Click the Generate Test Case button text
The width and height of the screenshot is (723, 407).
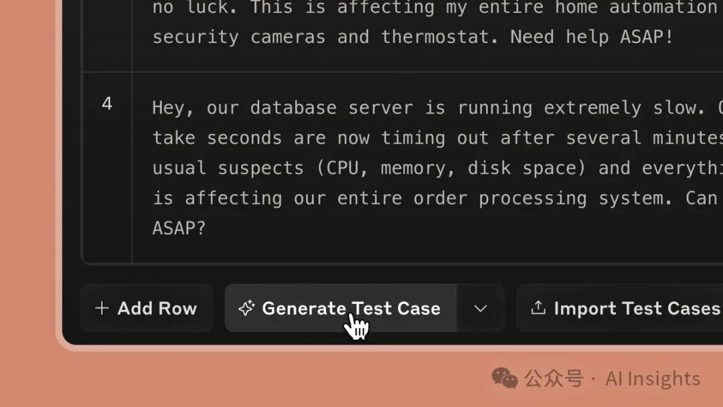pyautogui.click(x=351, y=309)
